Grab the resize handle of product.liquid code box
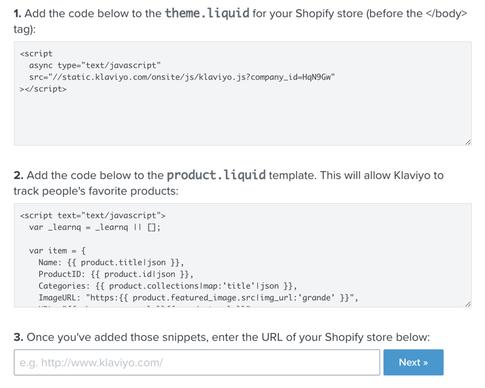Viewport: 485px width, 388px height. (468, 304)
